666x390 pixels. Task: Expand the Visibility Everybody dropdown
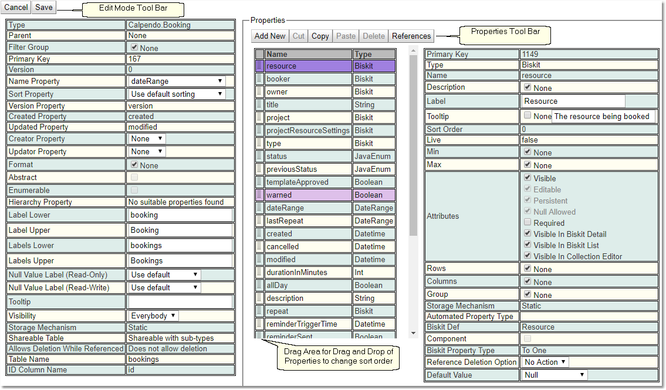pyautogui.click(x=154, y=316)
